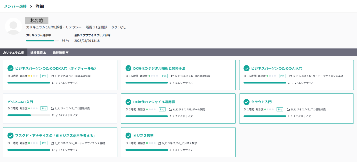Image resolution: width=357 pixels, height=162 pixels.
Task: Click difficulty dots on ビジネスパーソンのためのDX入門
Action: tap(32, 76)
